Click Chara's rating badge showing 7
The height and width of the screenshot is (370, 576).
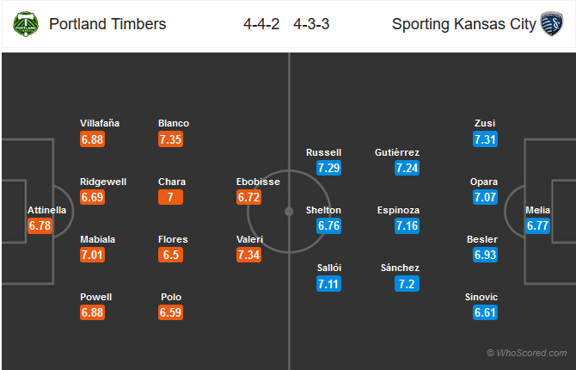tap(170, 197)
